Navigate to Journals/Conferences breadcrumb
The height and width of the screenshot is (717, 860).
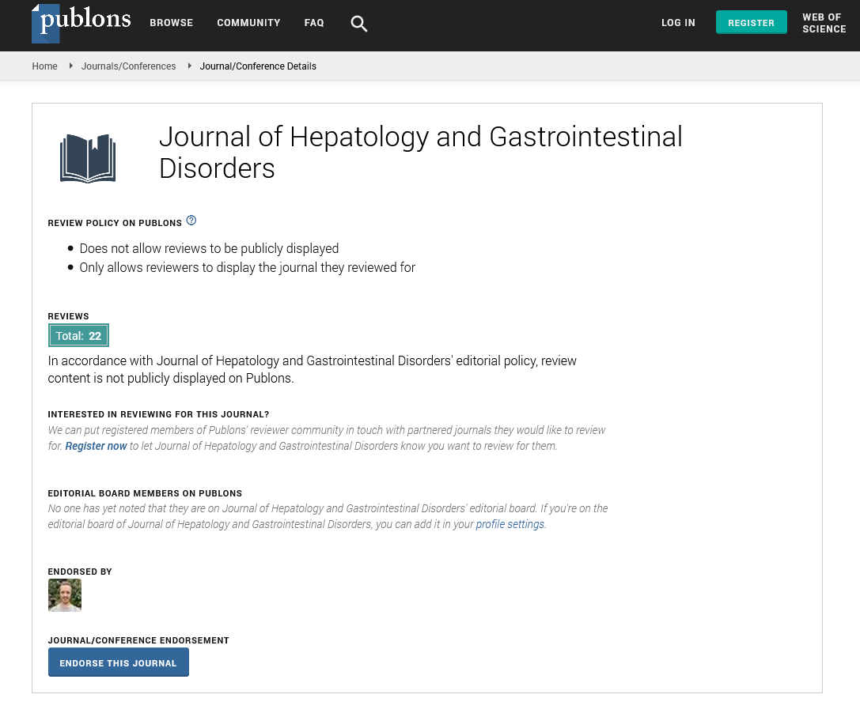pyautogui.click(x=128, y=66)
